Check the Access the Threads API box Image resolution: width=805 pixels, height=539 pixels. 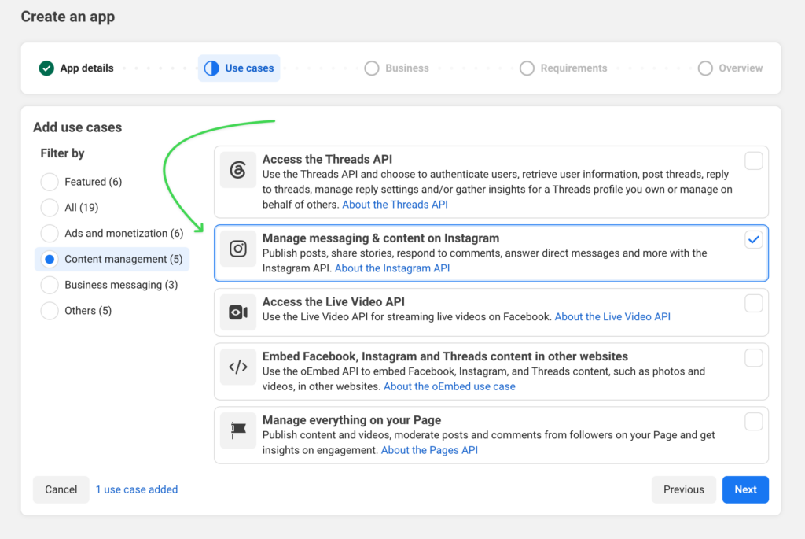tap(753, 161)
